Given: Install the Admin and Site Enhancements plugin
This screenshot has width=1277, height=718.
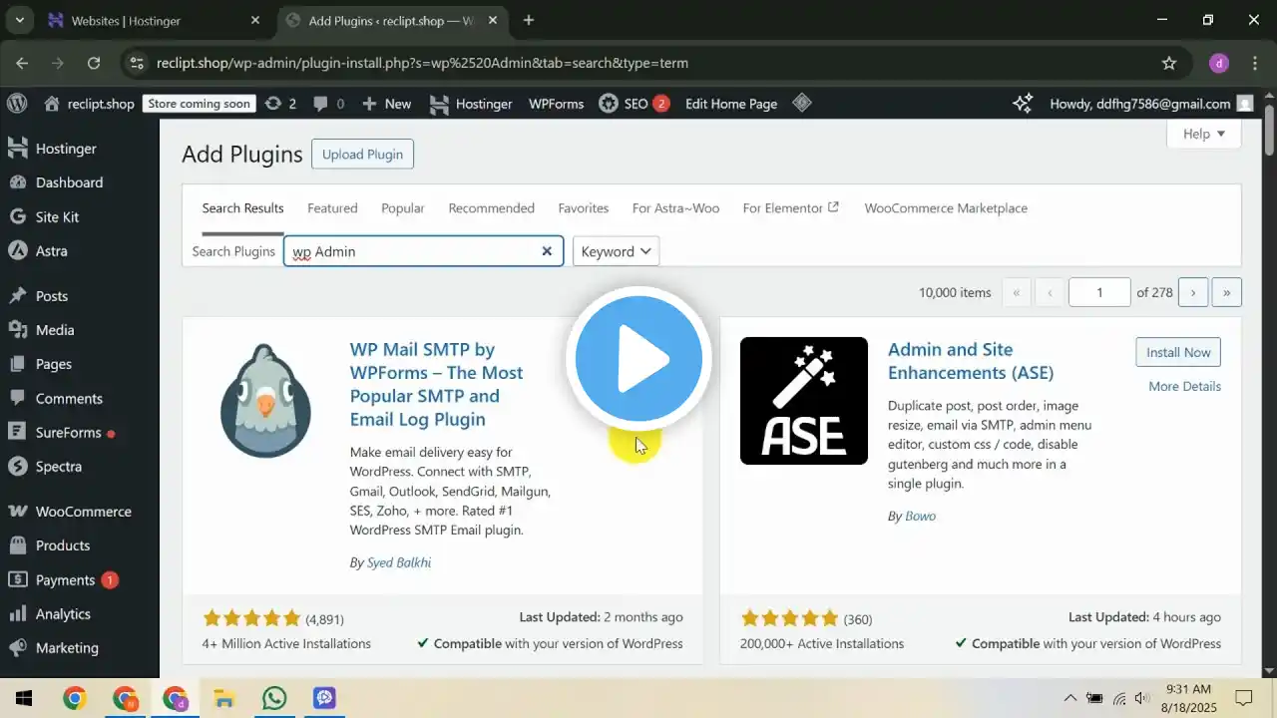Looking at the screenshot, I should 1178,352.
